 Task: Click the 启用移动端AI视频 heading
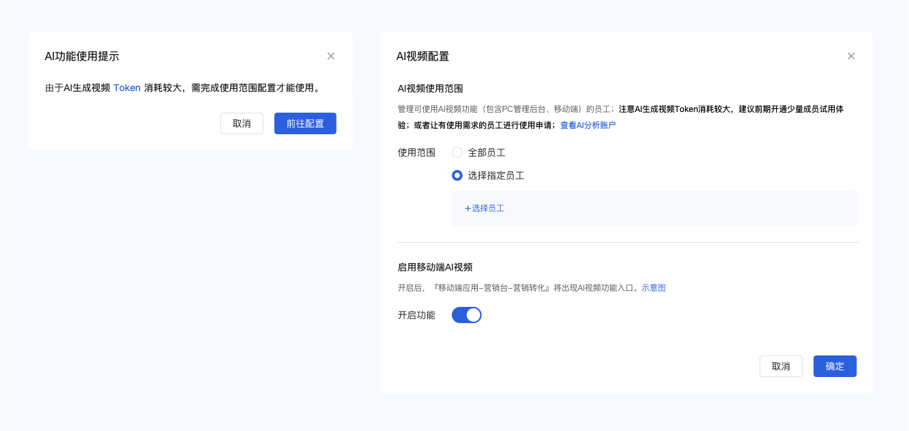[x=435, y=267]
